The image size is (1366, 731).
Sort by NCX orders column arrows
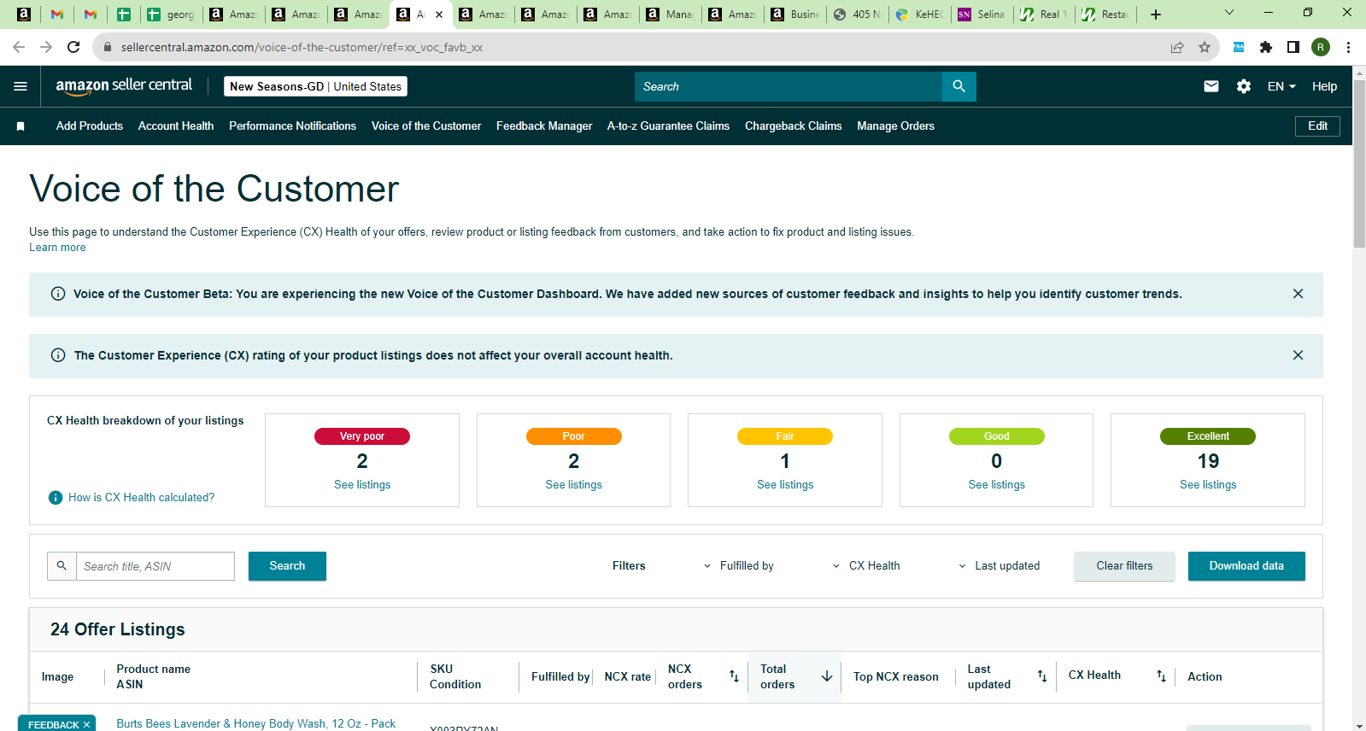tap(734, 676)
